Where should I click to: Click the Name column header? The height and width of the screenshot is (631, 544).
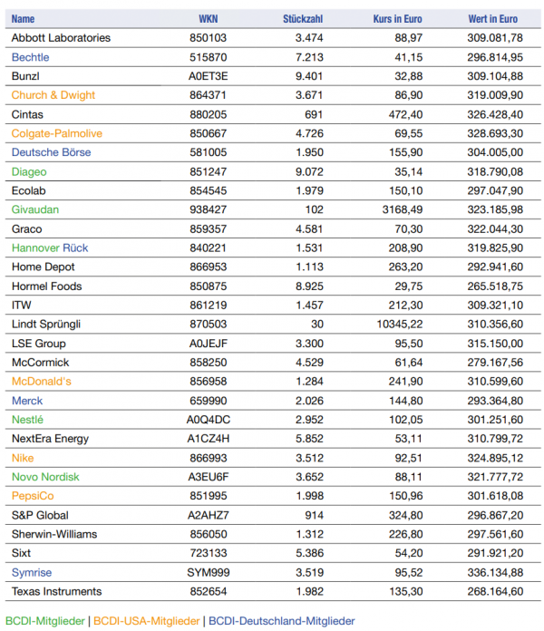(23, 19)
